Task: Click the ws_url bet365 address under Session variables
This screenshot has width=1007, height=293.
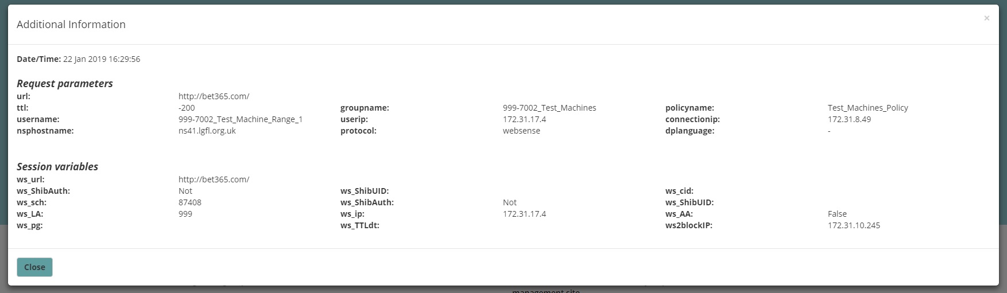Action: tap(214, 179)
